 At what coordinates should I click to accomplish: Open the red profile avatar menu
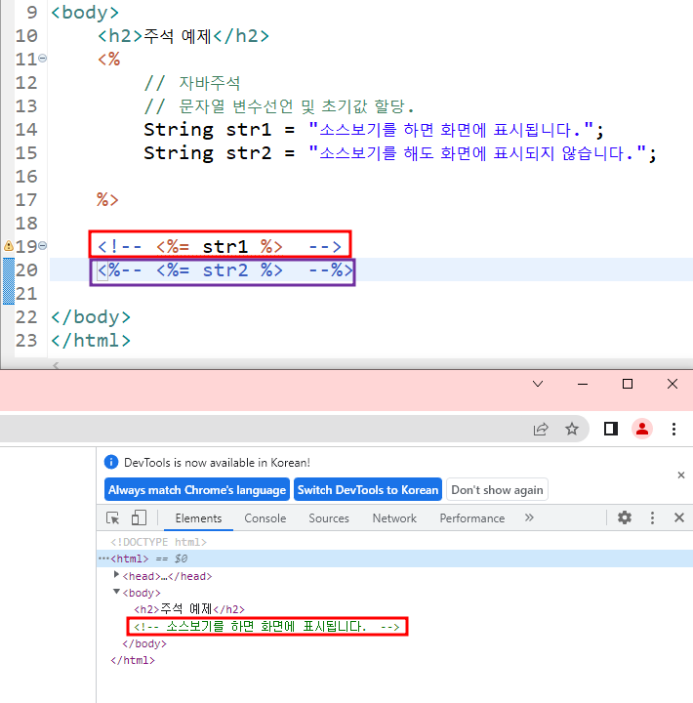(642, 429)
